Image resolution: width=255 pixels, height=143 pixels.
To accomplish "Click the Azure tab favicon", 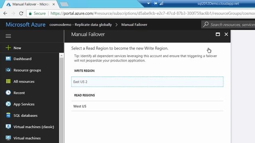I will coord(9,4).
